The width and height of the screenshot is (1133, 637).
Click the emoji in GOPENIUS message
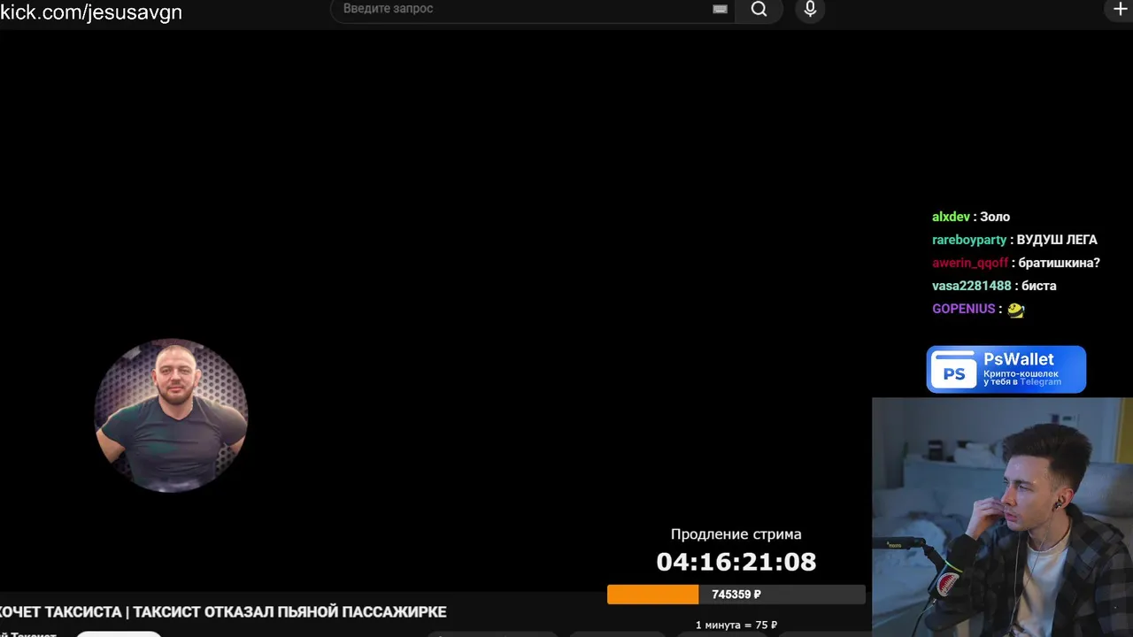click(1015, 310)
